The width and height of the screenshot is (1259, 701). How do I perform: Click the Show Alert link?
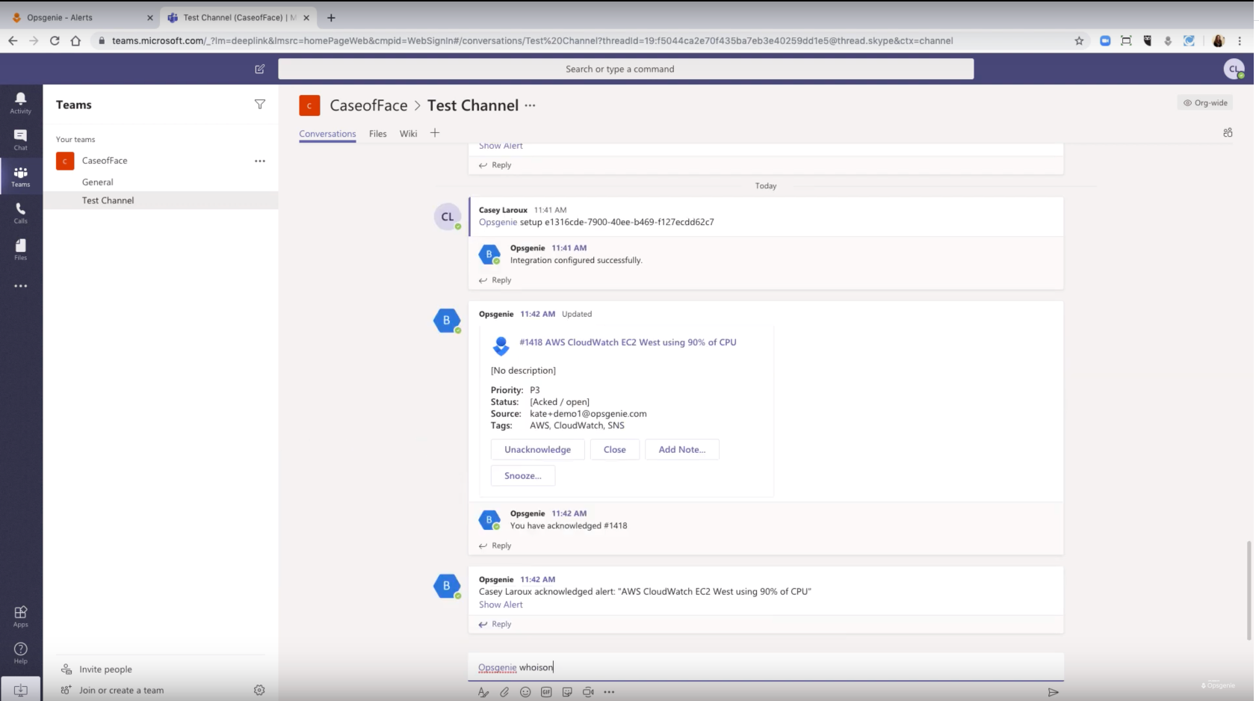click(501, 605)
